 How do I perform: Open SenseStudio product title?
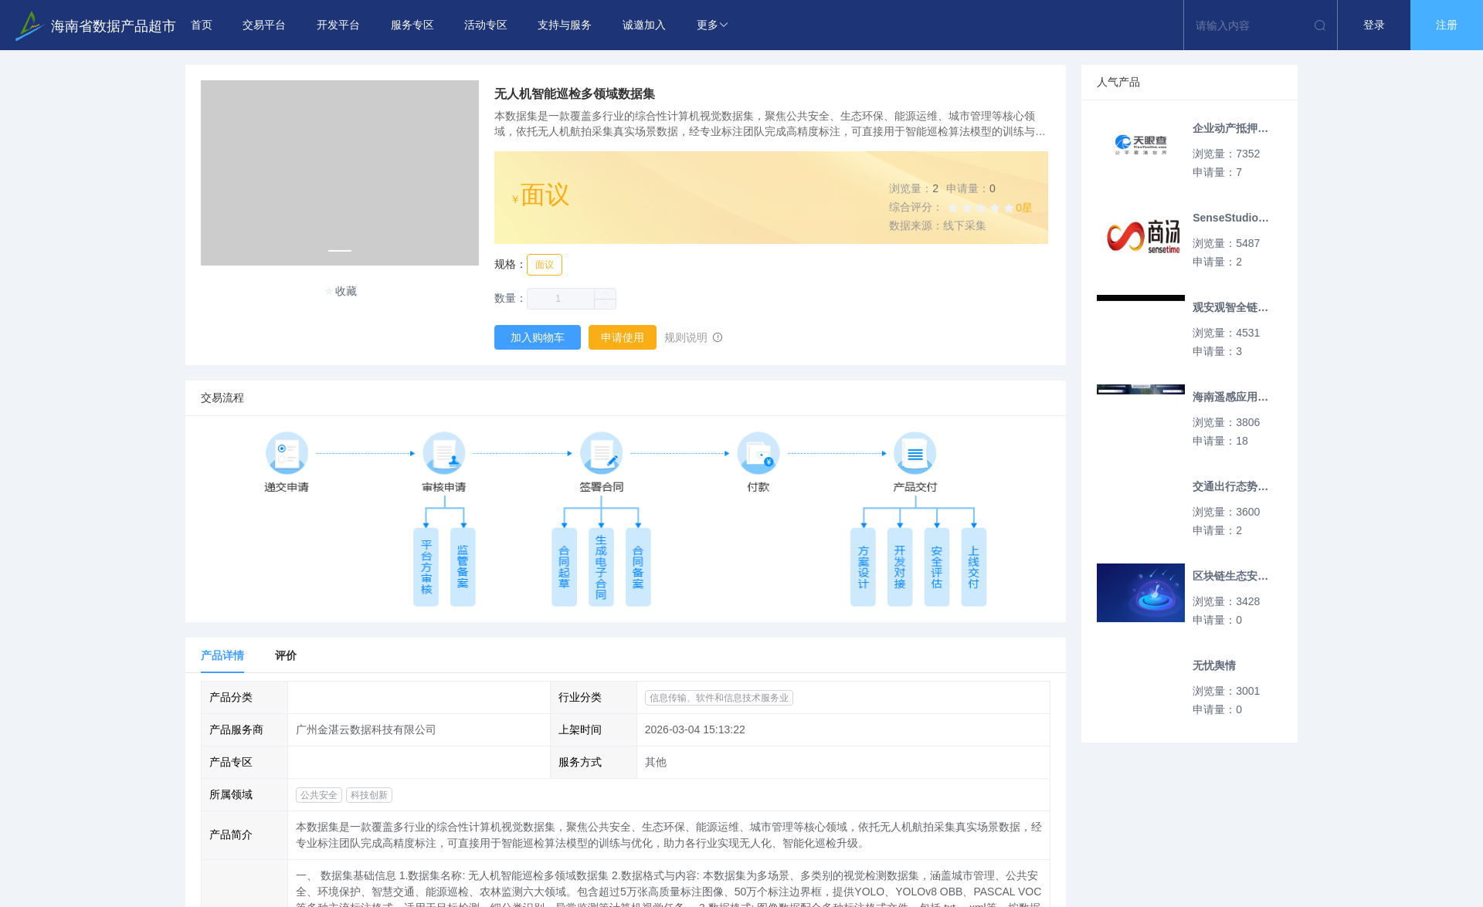click(x=1230, y=218)
